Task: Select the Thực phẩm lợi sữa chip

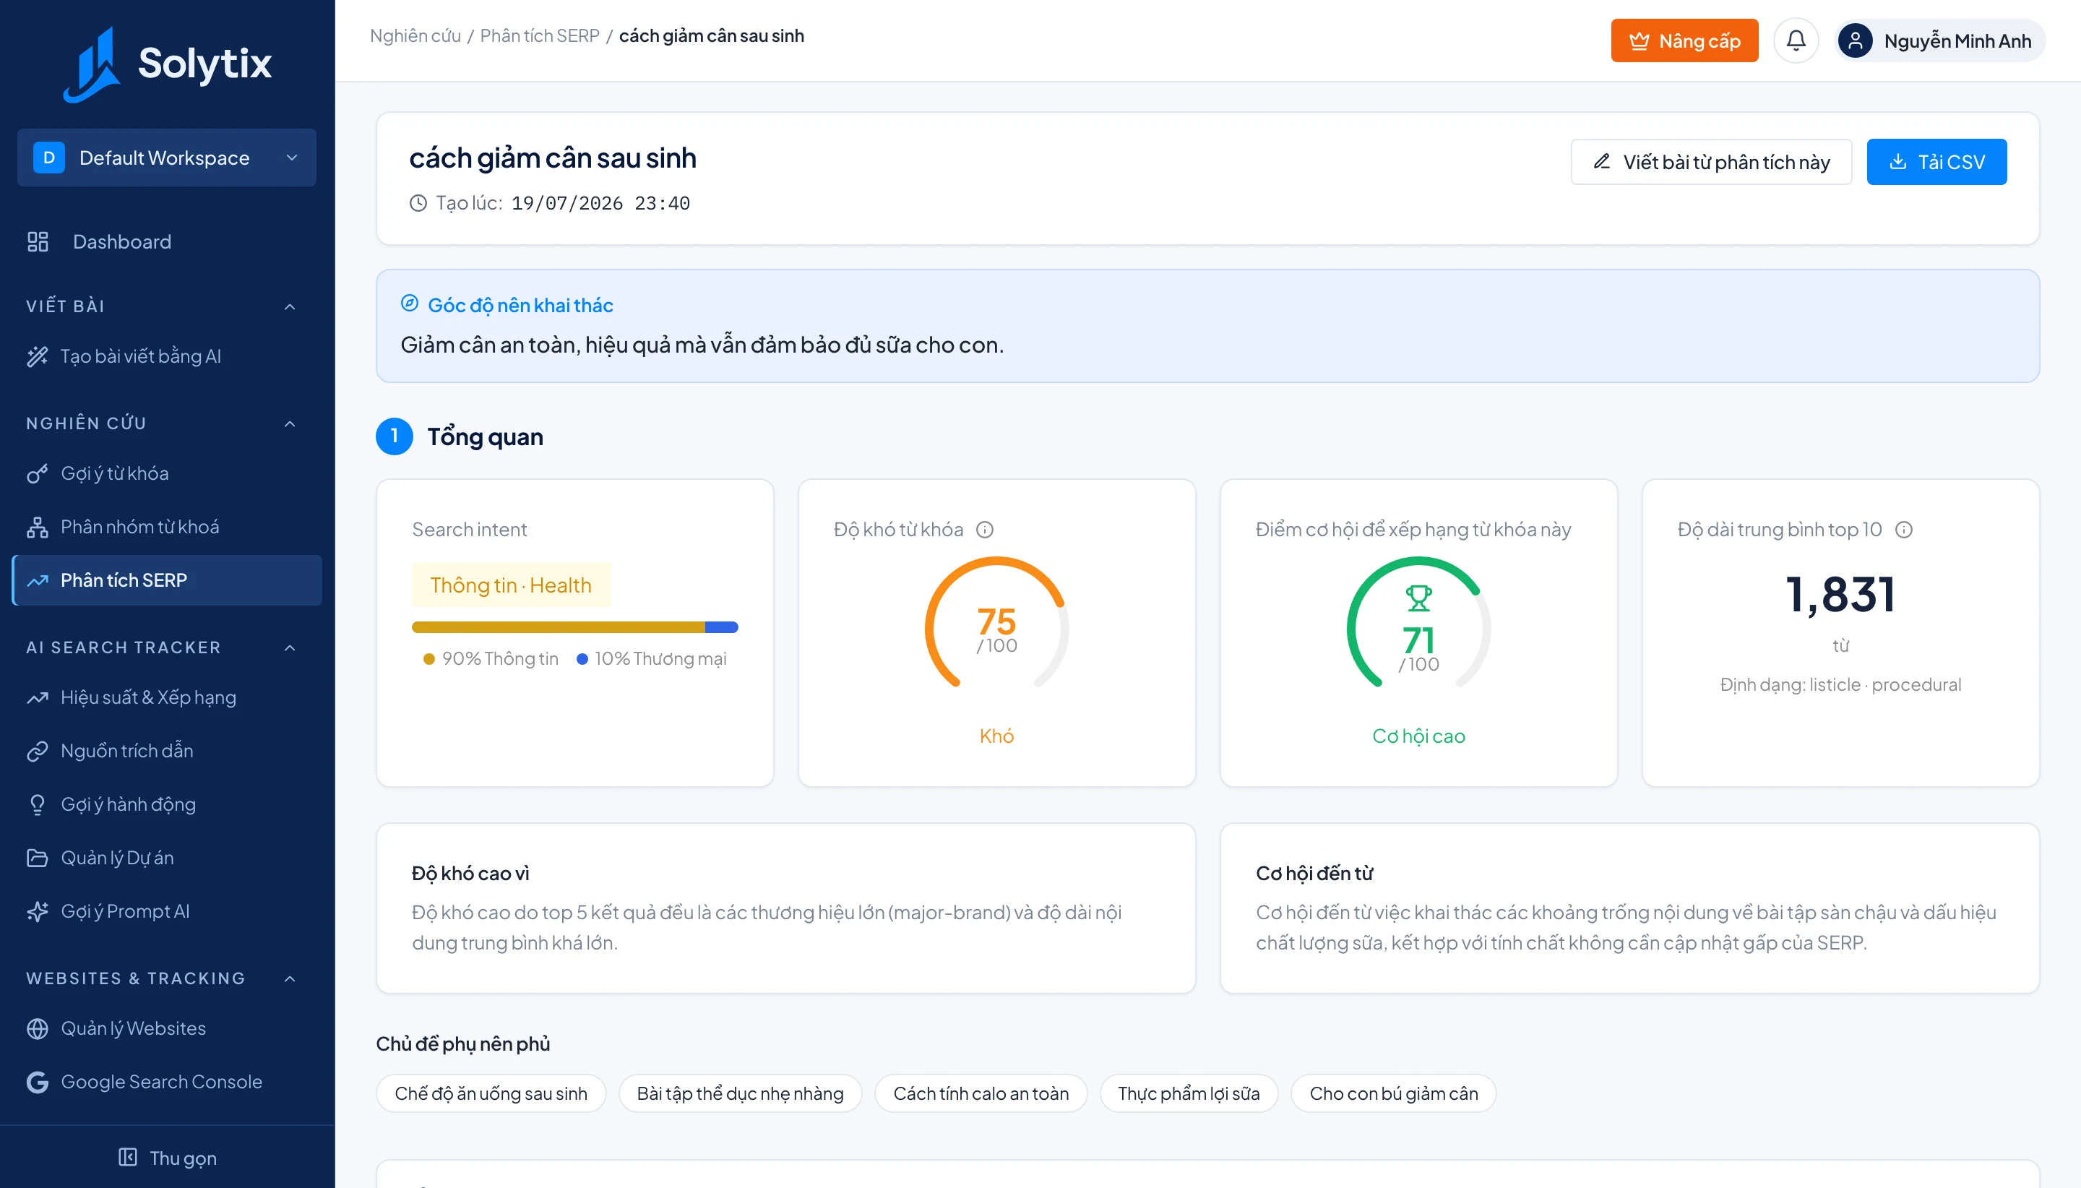Action: 1189,1093
